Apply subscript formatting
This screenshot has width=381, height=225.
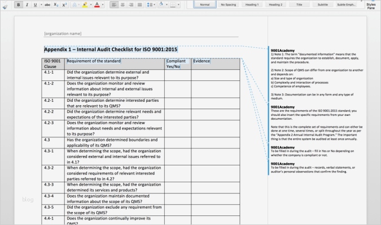(56, 4)
